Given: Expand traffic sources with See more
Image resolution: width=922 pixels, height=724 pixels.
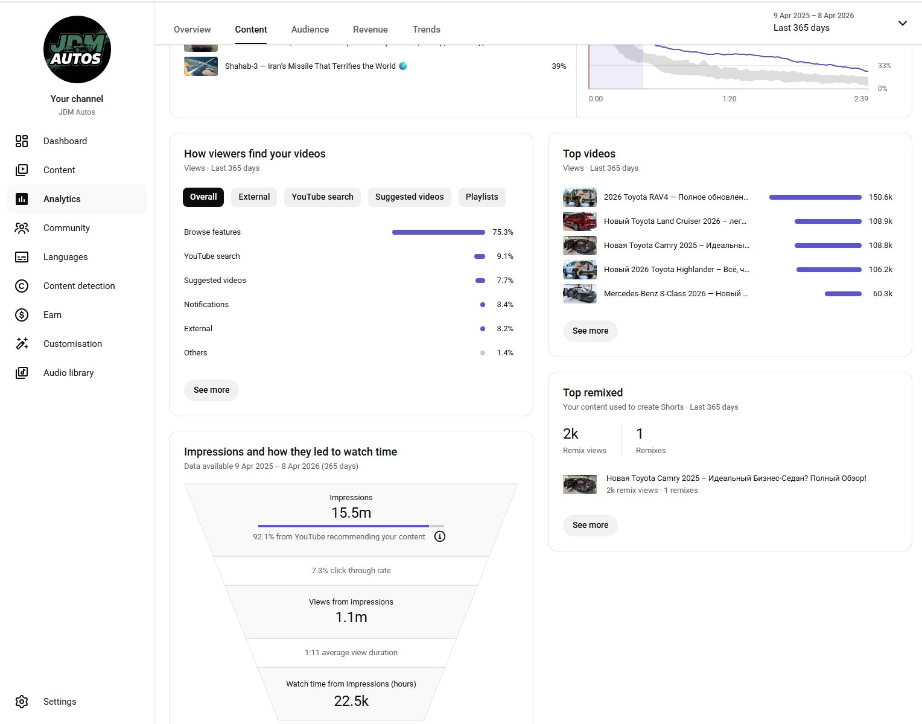Looking at the screenshot, I should point(211,390).
